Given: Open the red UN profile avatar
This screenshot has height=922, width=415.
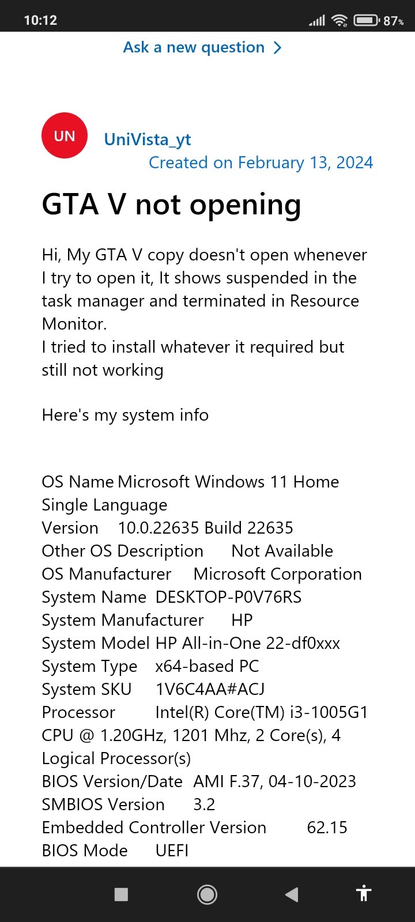Looking at the screenshot, I should click(65, 136).
